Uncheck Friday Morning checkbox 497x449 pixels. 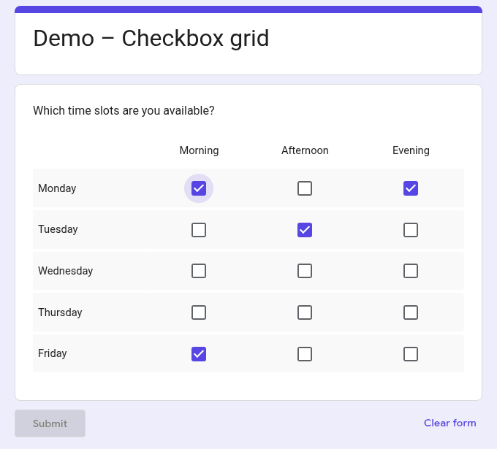(x=199, y=354)
